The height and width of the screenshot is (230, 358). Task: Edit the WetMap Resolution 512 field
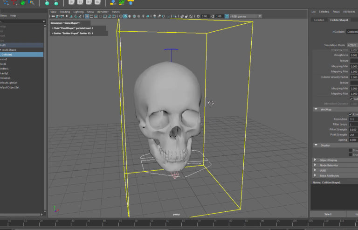(353, 119)
